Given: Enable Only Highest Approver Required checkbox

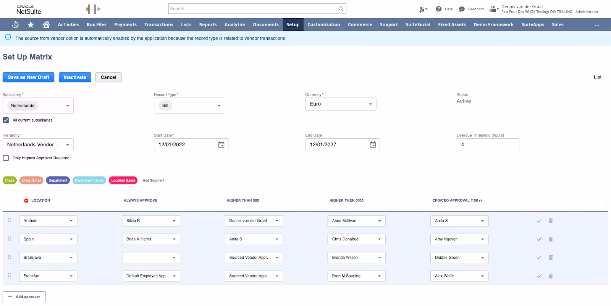Looking at the screenshot, I should (x=6, y=158).
